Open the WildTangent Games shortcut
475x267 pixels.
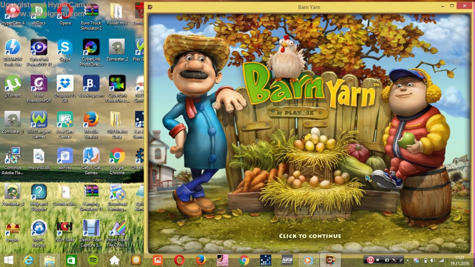pos(39,125)
